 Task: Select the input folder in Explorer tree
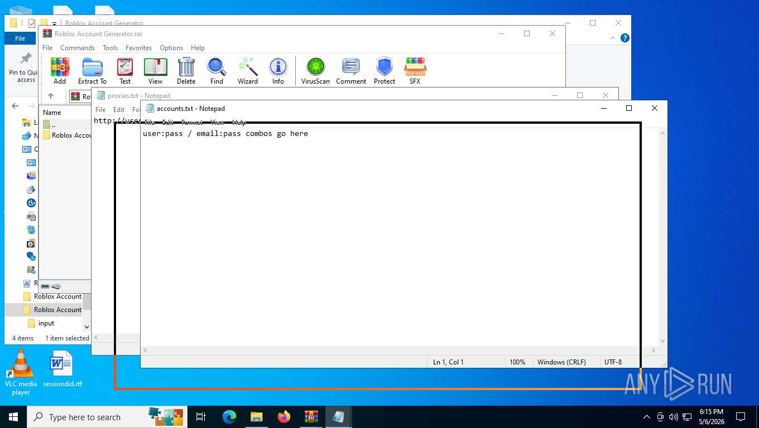[41, 323]
